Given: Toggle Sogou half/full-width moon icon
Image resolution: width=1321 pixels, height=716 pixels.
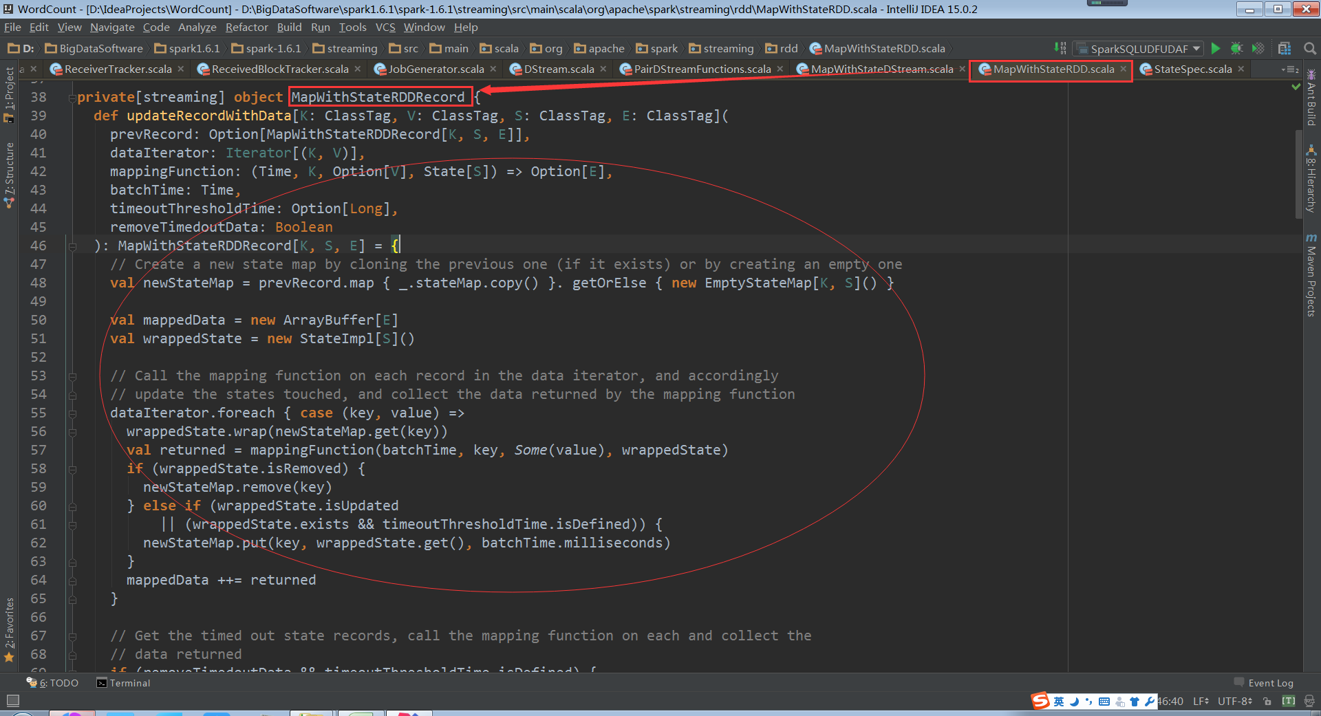Looking at the screenshot, I should 1074,702.
